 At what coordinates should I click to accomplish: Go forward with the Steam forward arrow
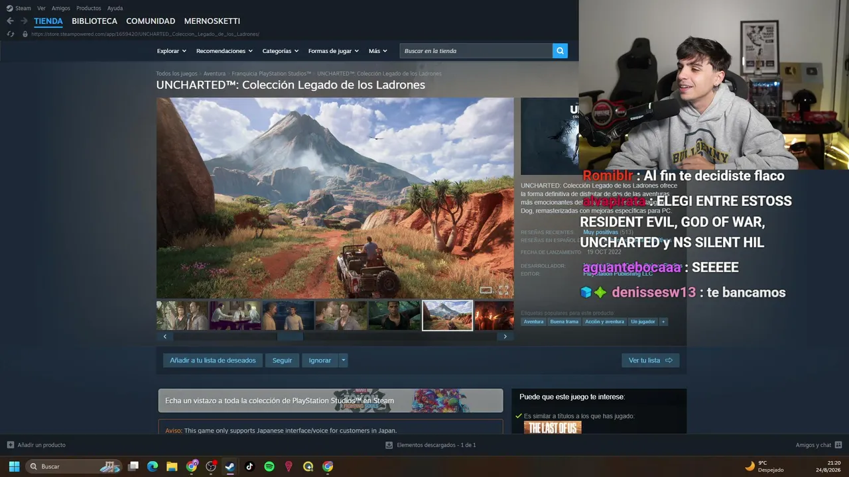point(24,21)
